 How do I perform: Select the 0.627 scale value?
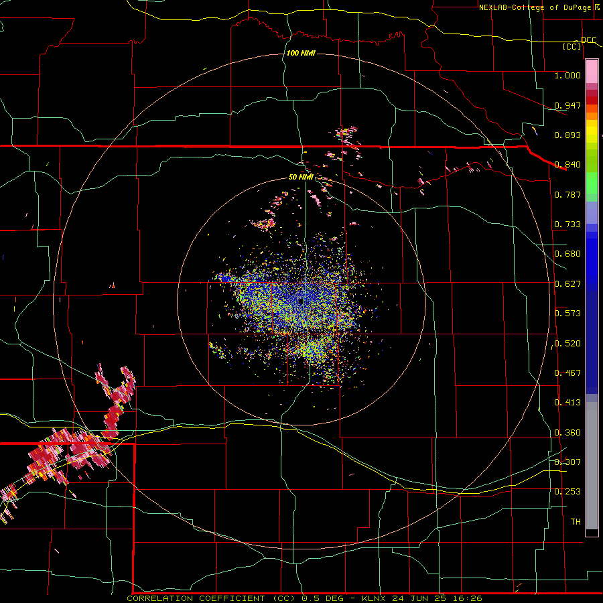click(567, 284)
